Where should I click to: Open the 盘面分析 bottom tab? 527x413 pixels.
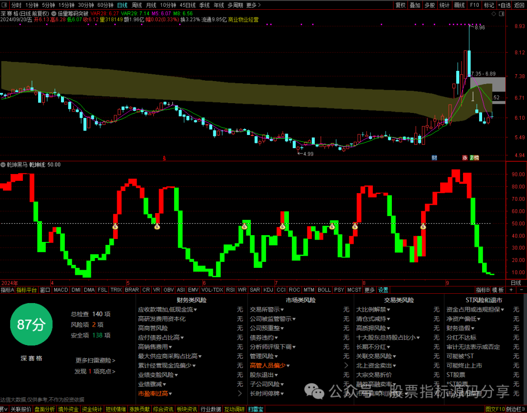45,409
